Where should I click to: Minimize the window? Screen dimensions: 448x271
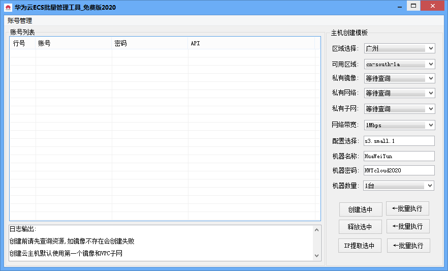point(400,6)
